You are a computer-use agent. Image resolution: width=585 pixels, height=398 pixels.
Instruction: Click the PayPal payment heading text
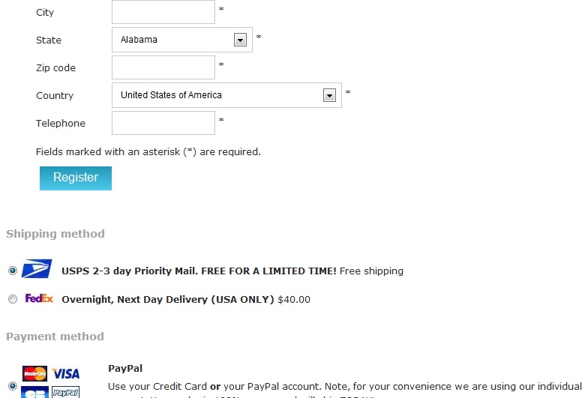(125, 368)
